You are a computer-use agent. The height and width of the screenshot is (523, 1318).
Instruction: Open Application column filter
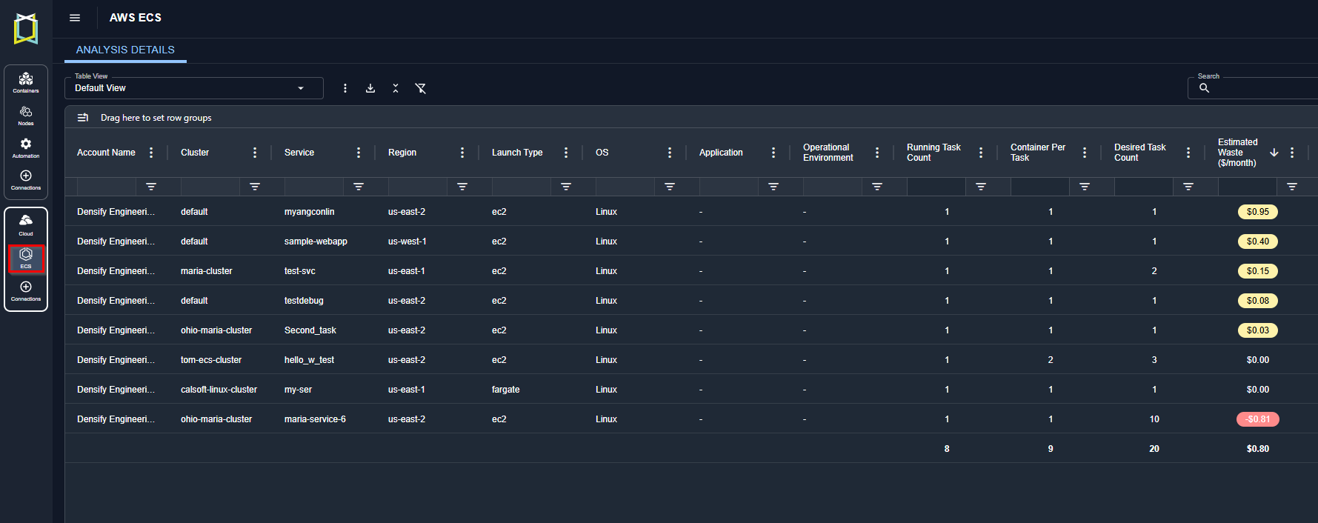pyautogui.click(x=773, y=187)
